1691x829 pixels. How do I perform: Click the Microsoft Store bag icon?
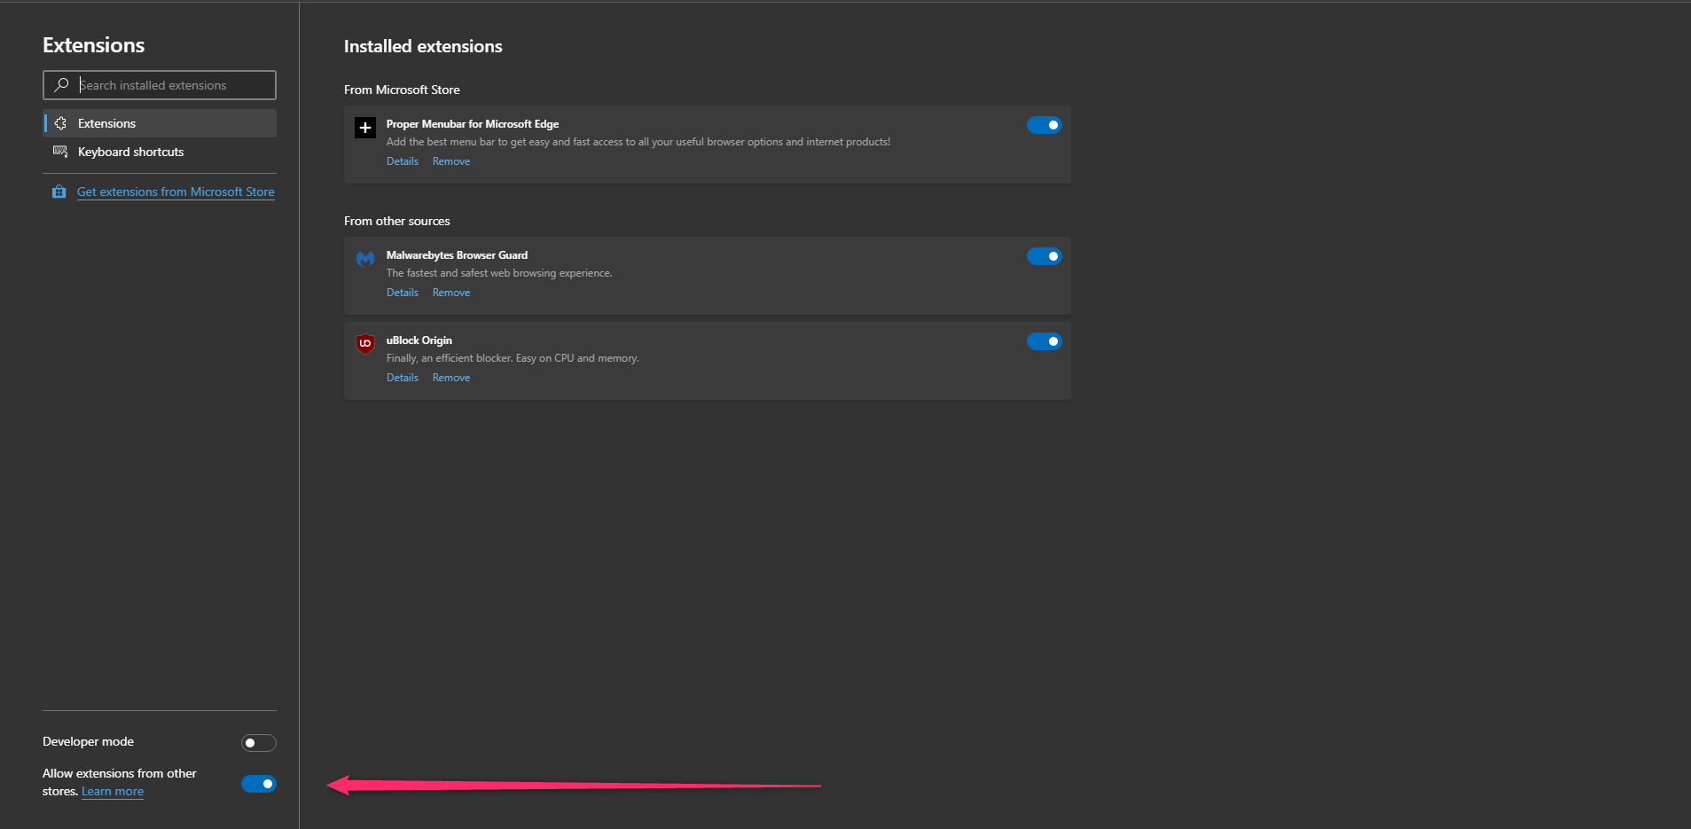point(59,192)
